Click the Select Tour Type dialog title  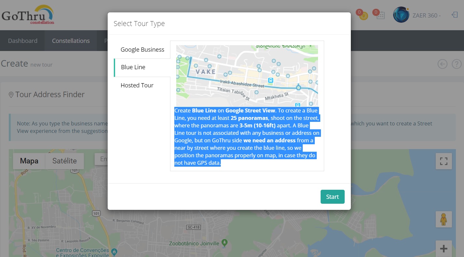point(139,24)
